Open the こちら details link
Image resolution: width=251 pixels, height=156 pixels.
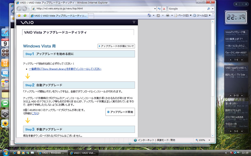35,113
